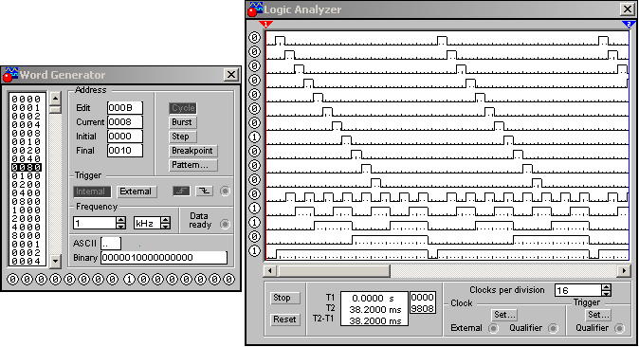
Task: Click the T1 hex value 0000
Action: click(x=422, y=298)
